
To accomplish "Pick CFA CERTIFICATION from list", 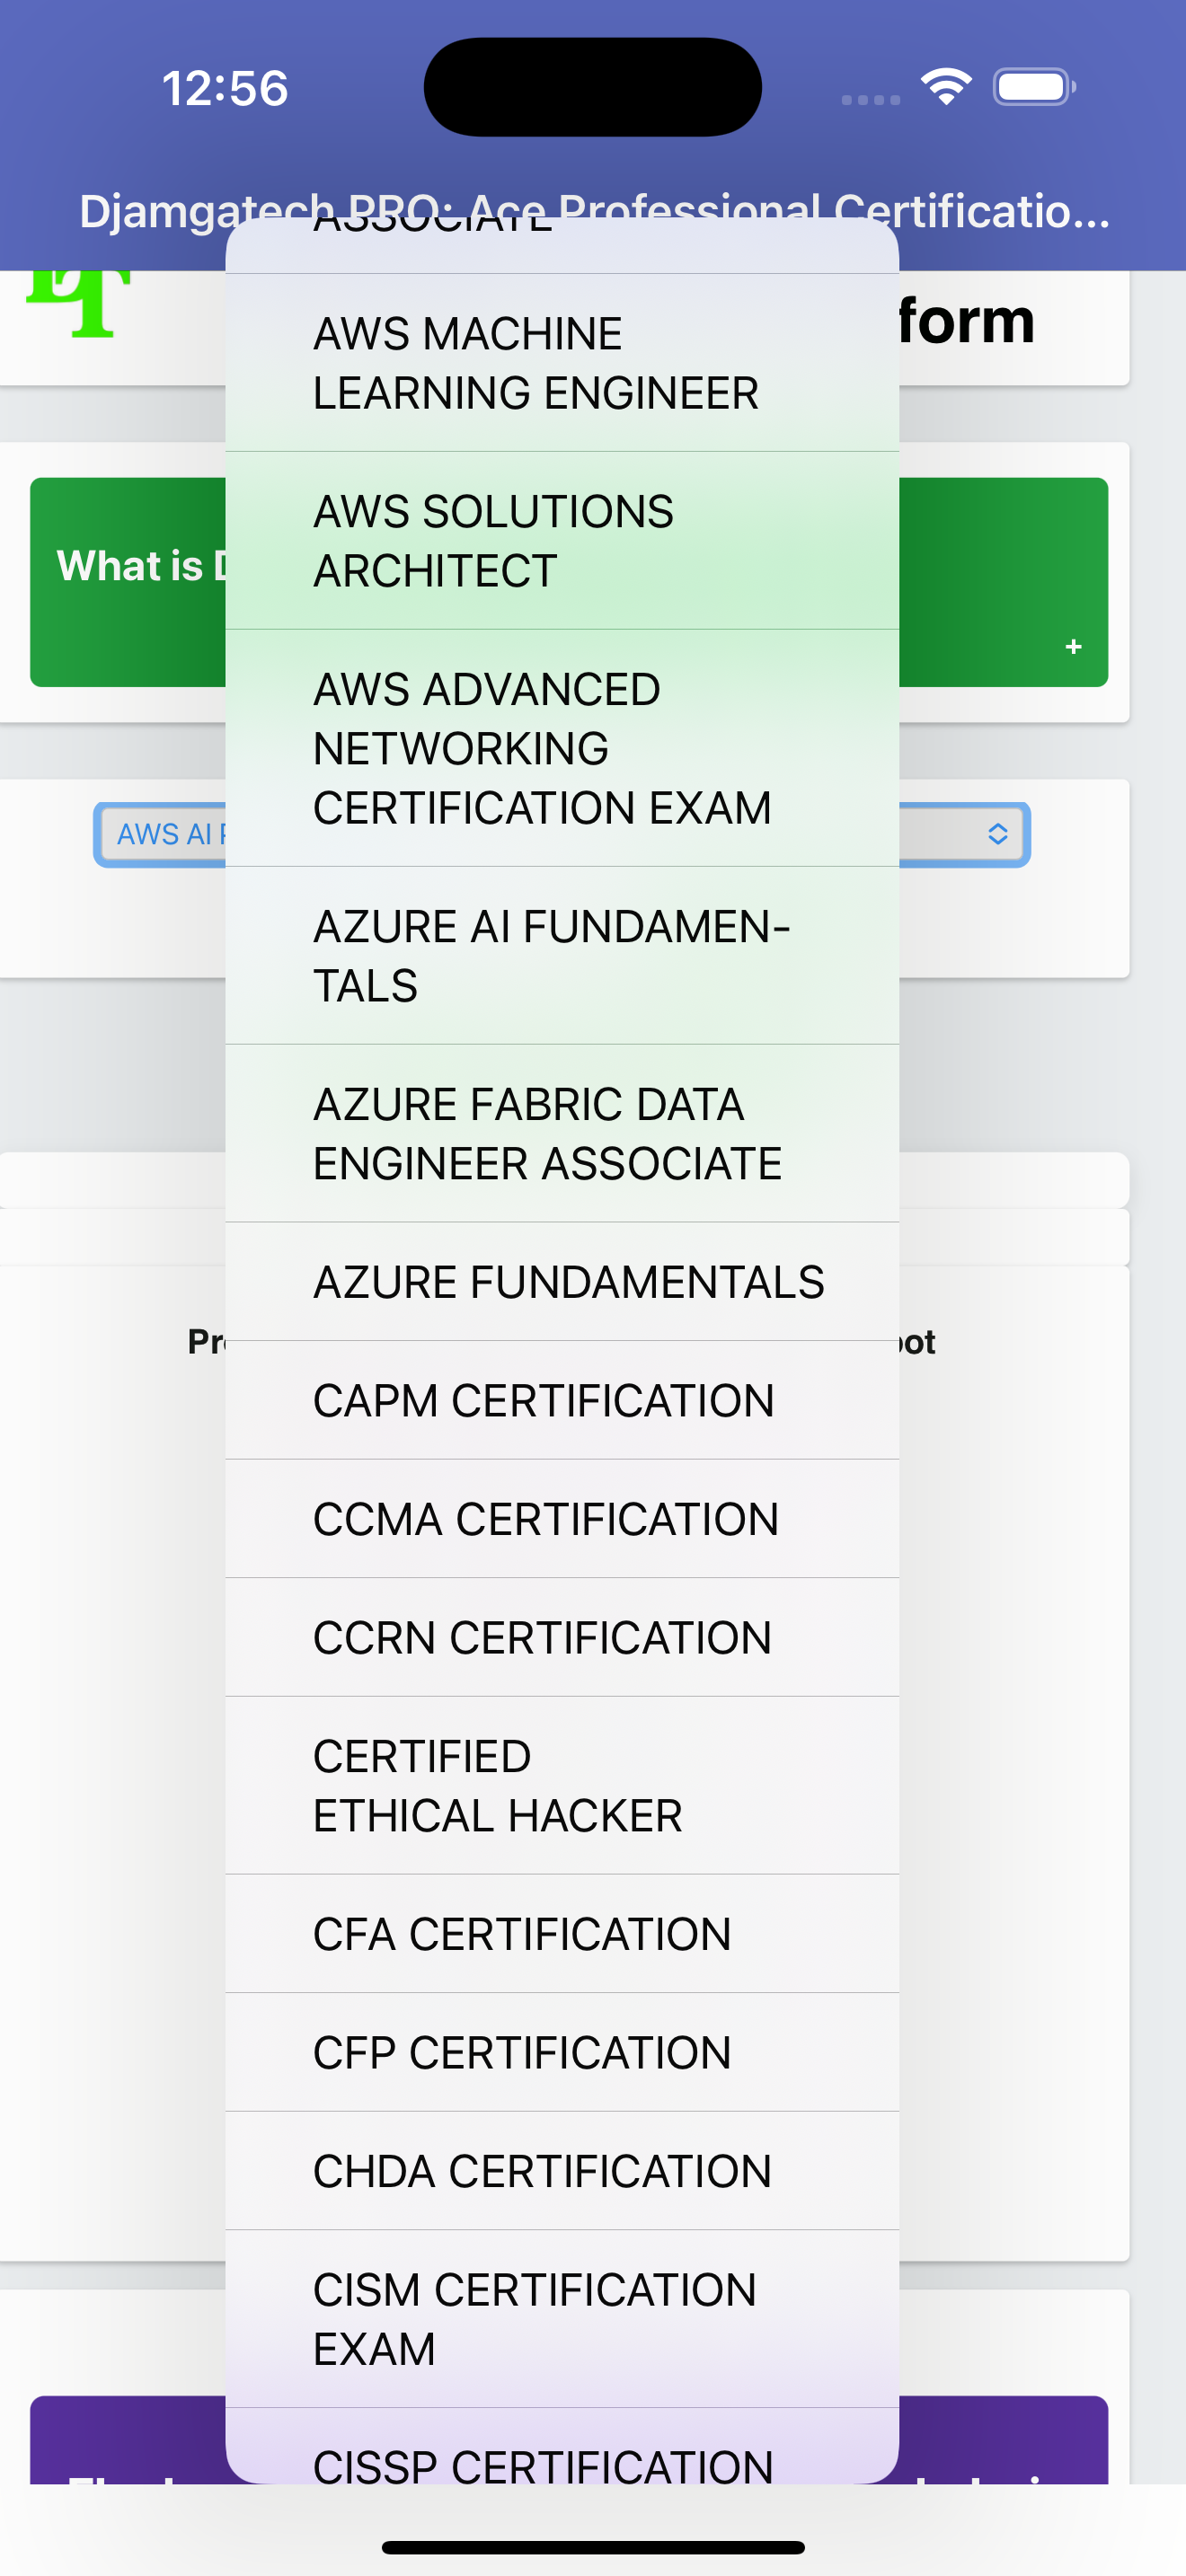I will point(562,1934).
